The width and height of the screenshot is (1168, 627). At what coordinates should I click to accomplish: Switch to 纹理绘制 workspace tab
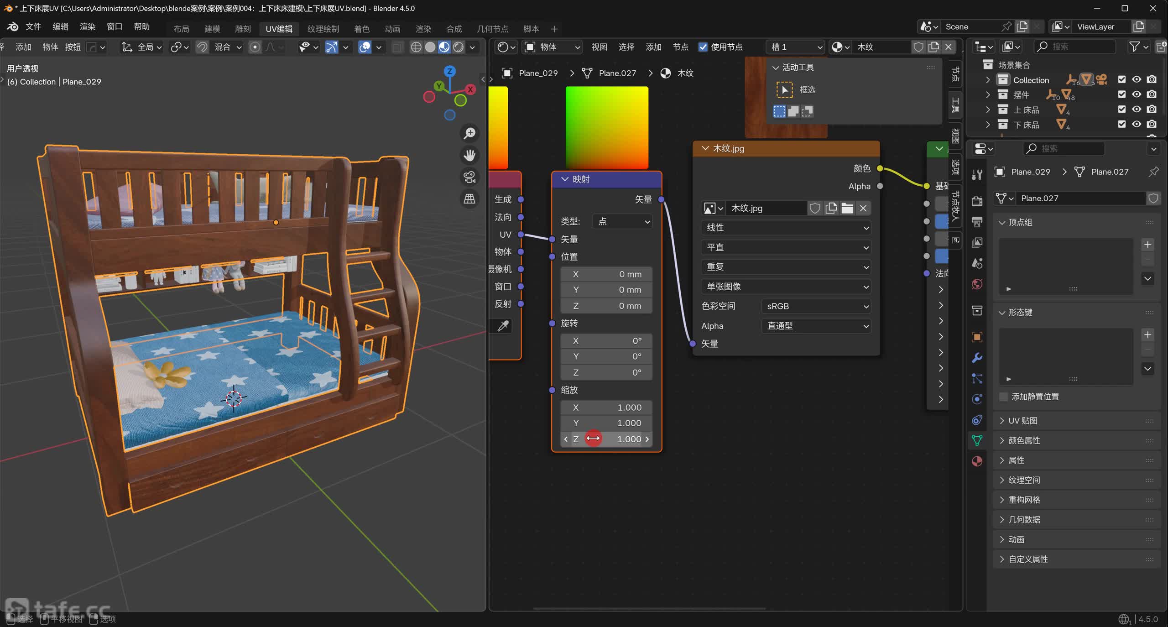pos(323,29)
